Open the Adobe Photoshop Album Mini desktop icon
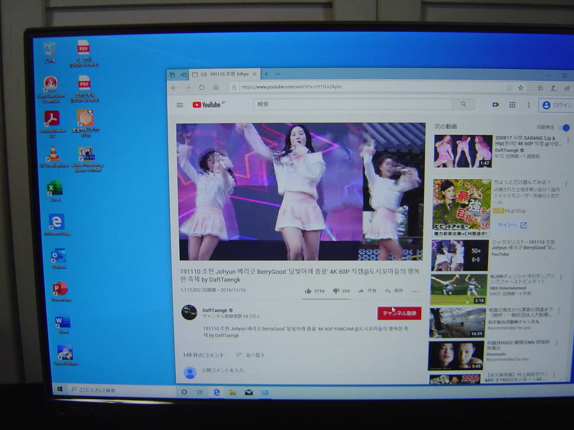The image size is (574, 430). pos(87,159)
